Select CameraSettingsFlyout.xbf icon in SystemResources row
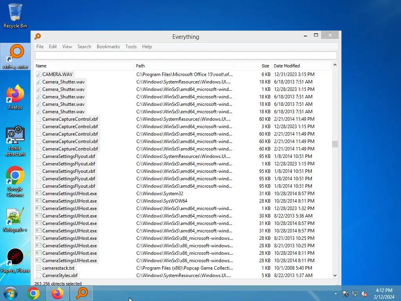 [38, 156]
